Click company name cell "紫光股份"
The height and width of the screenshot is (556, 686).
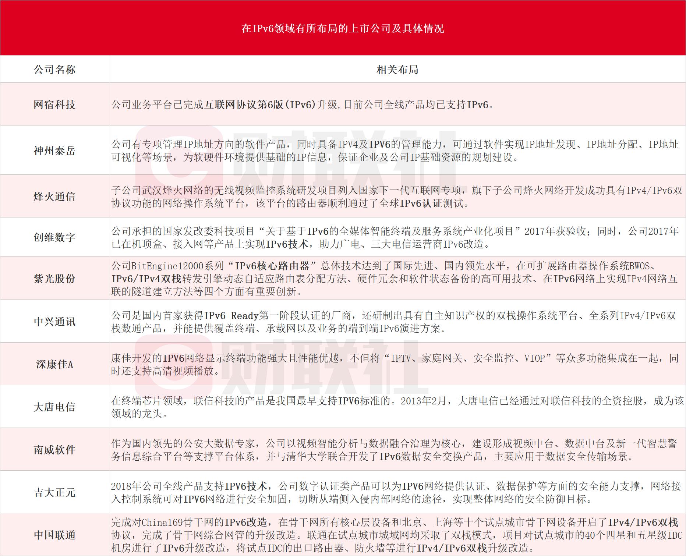[54, 279]
